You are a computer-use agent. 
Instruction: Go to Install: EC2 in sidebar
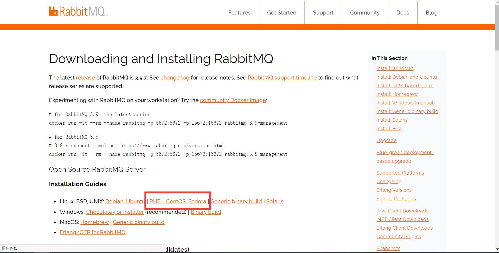pos(389,129)
